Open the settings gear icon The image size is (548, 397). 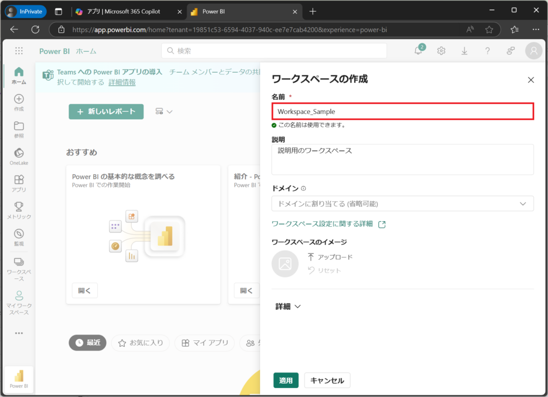tap(441, 51)
